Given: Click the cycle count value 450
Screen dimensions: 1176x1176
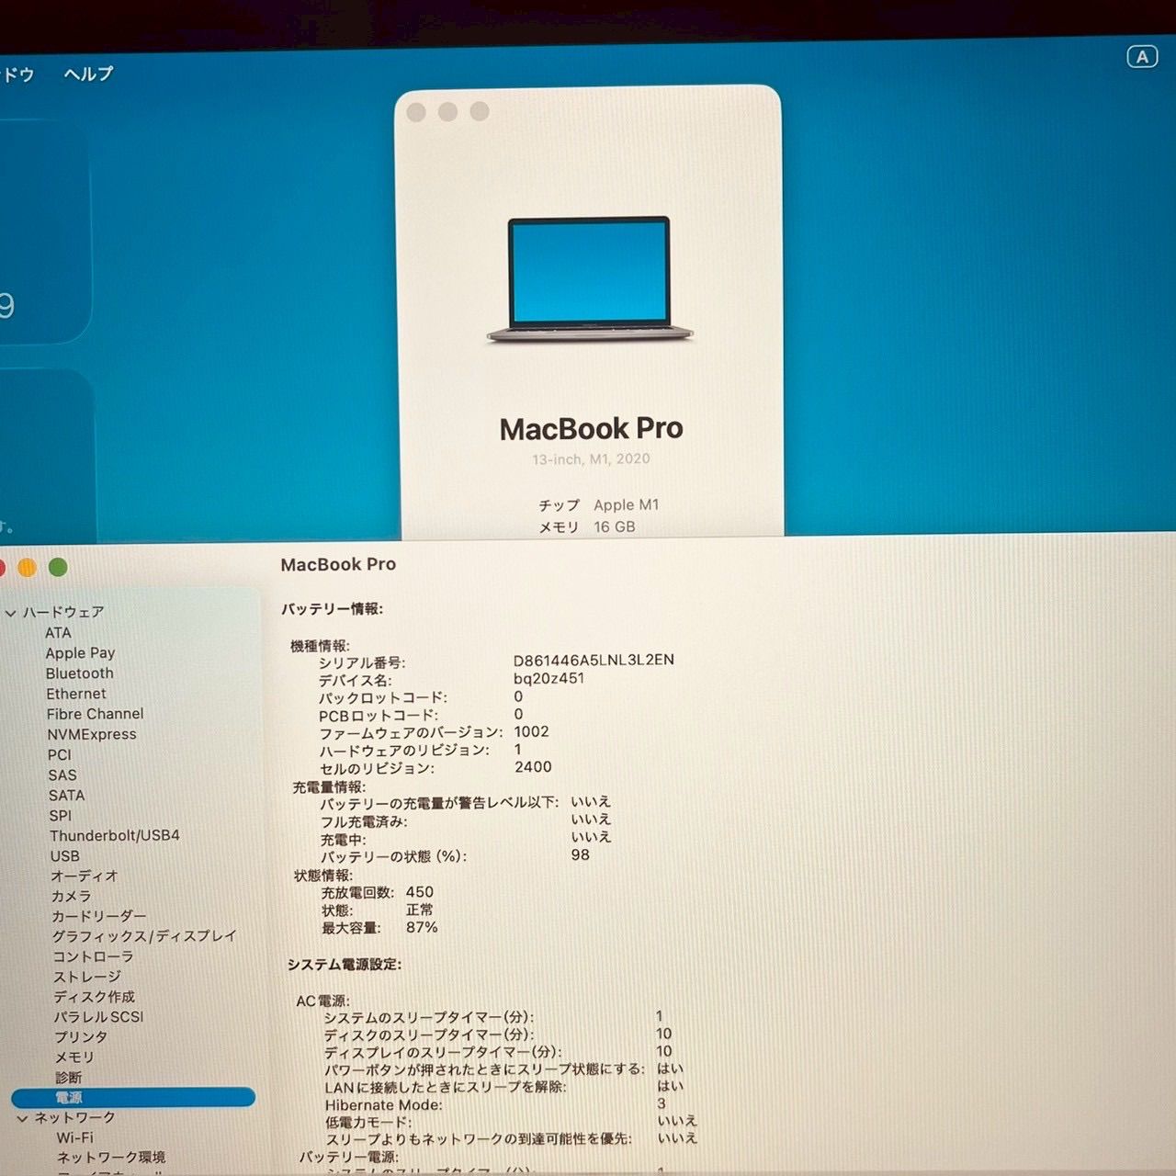Looking at the screenshot, I should [420, 892].
